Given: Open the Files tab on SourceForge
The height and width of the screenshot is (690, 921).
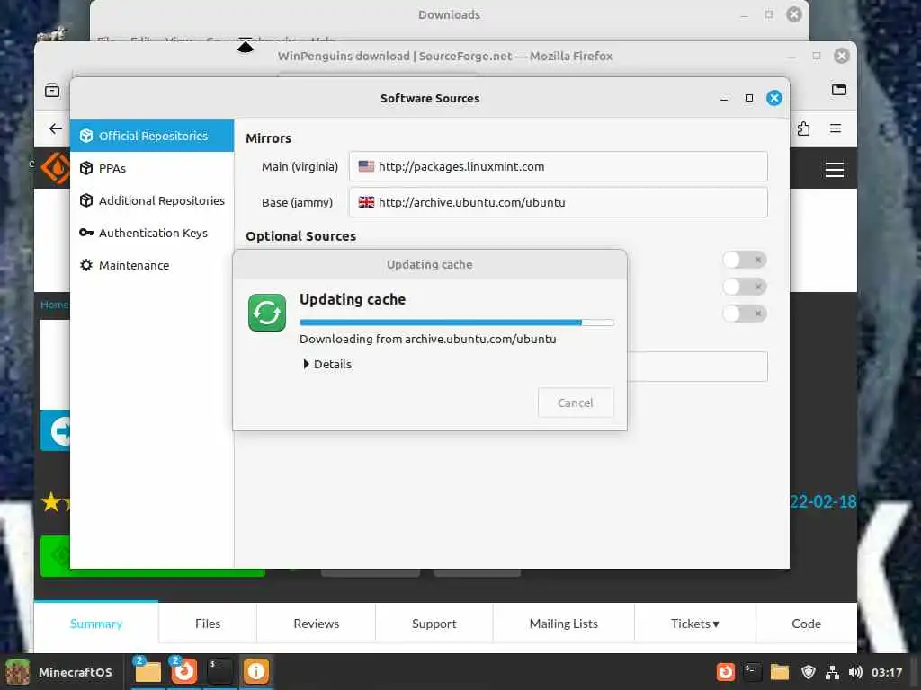Looking at the screenshot, I should [208, 624].
